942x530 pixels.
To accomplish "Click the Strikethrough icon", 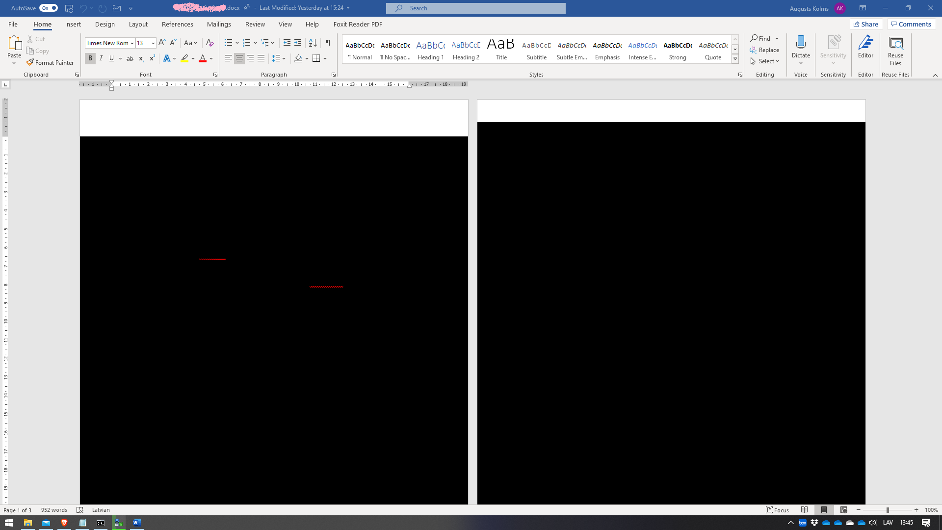I will coord(130,58).
